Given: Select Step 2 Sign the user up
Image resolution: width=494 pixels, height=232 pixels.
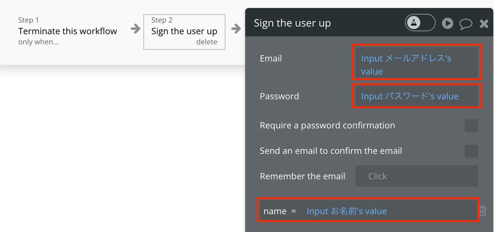Looking at the screenshot, I should (x=184, y=32).
